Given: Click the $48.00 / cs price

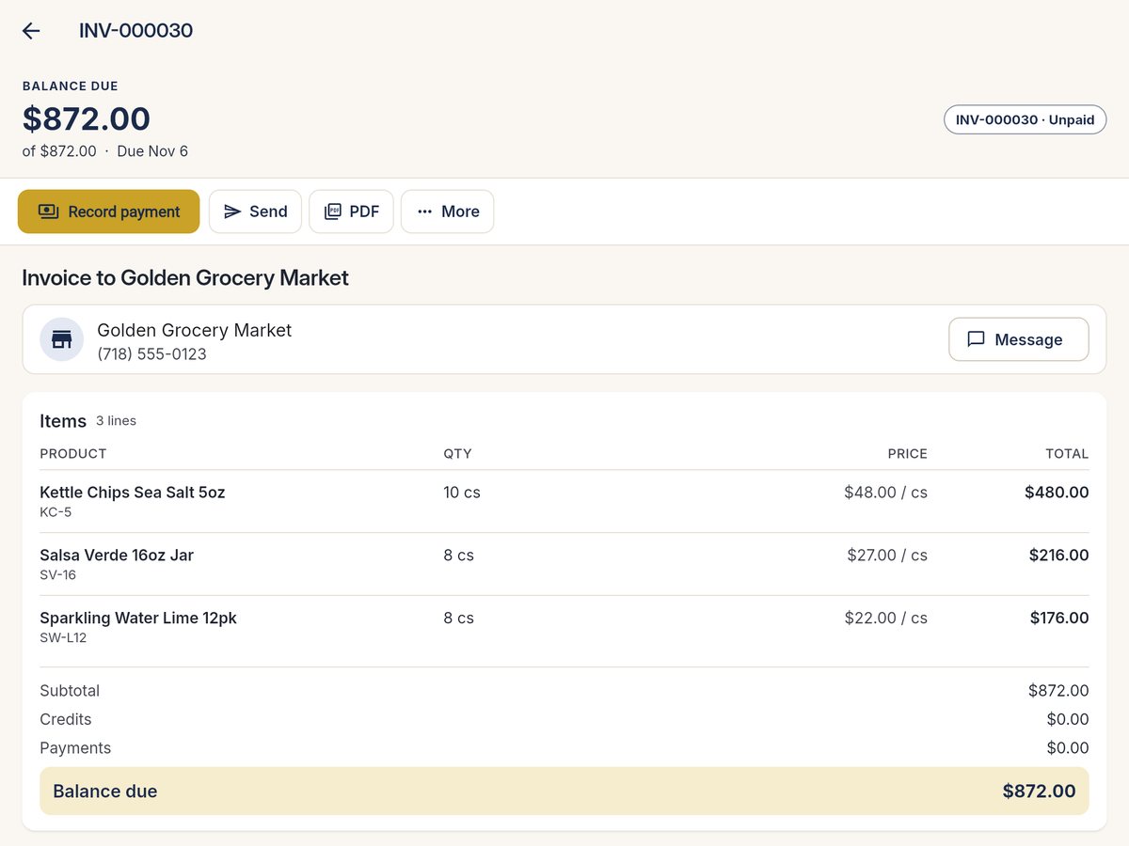Looking at the screenshot, I should [885, 492].
